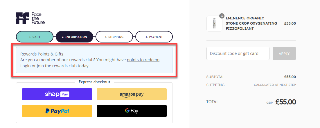Pay with Google Pay button
Viewport: 320px width, 128px height.
pos(132,111)
